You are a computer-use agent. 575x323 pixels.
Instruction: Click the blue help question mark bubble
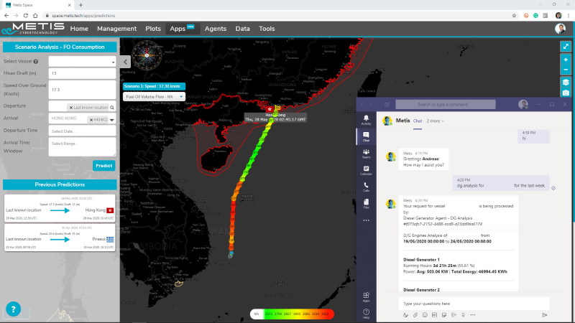[x=13, y=309]
